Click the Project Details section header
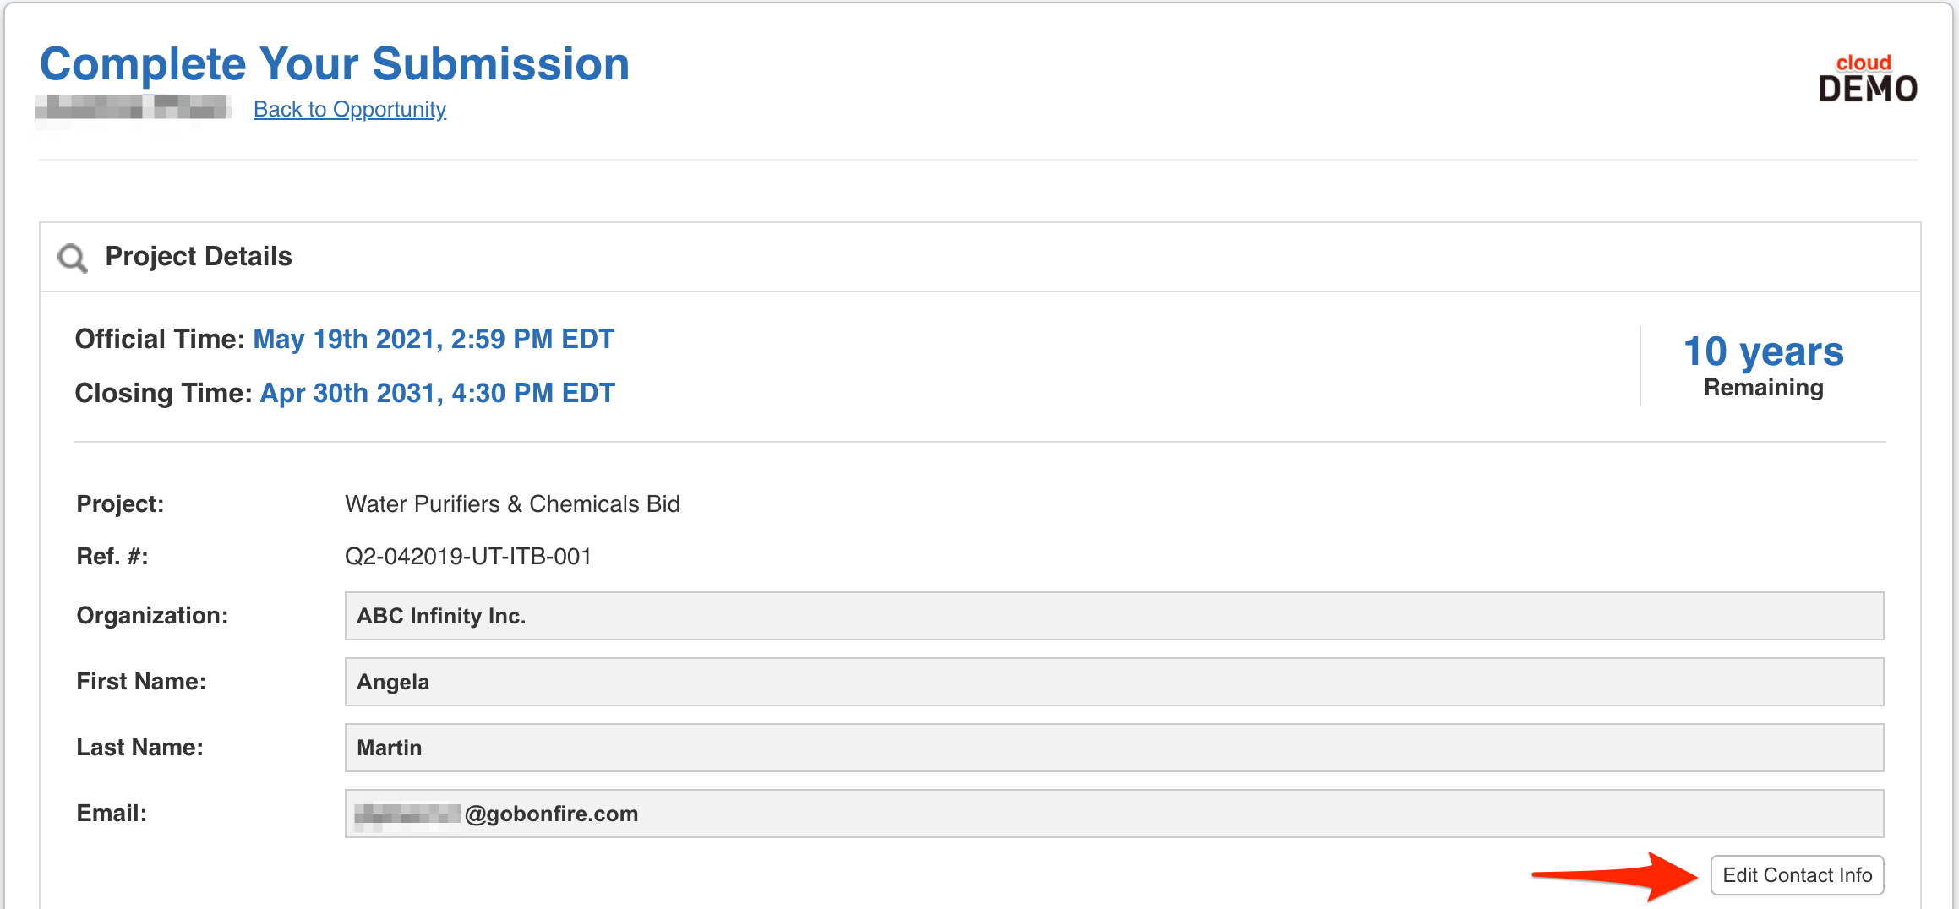This screenshot has height=909, width=1959. tap(198, 257)
